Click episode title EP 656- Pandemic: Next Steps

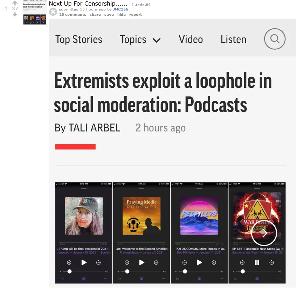258,249
